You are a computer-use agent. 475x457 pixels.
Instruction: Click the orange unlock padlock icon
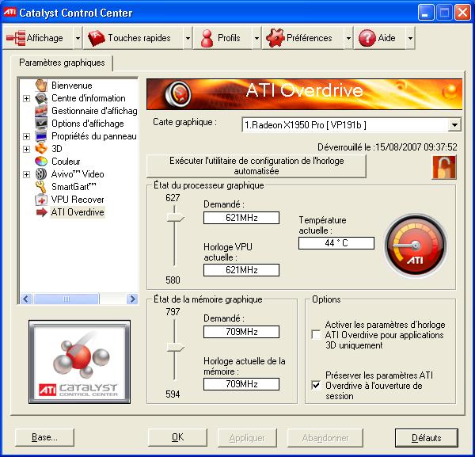pyautogui.click(x=444, y=167)
